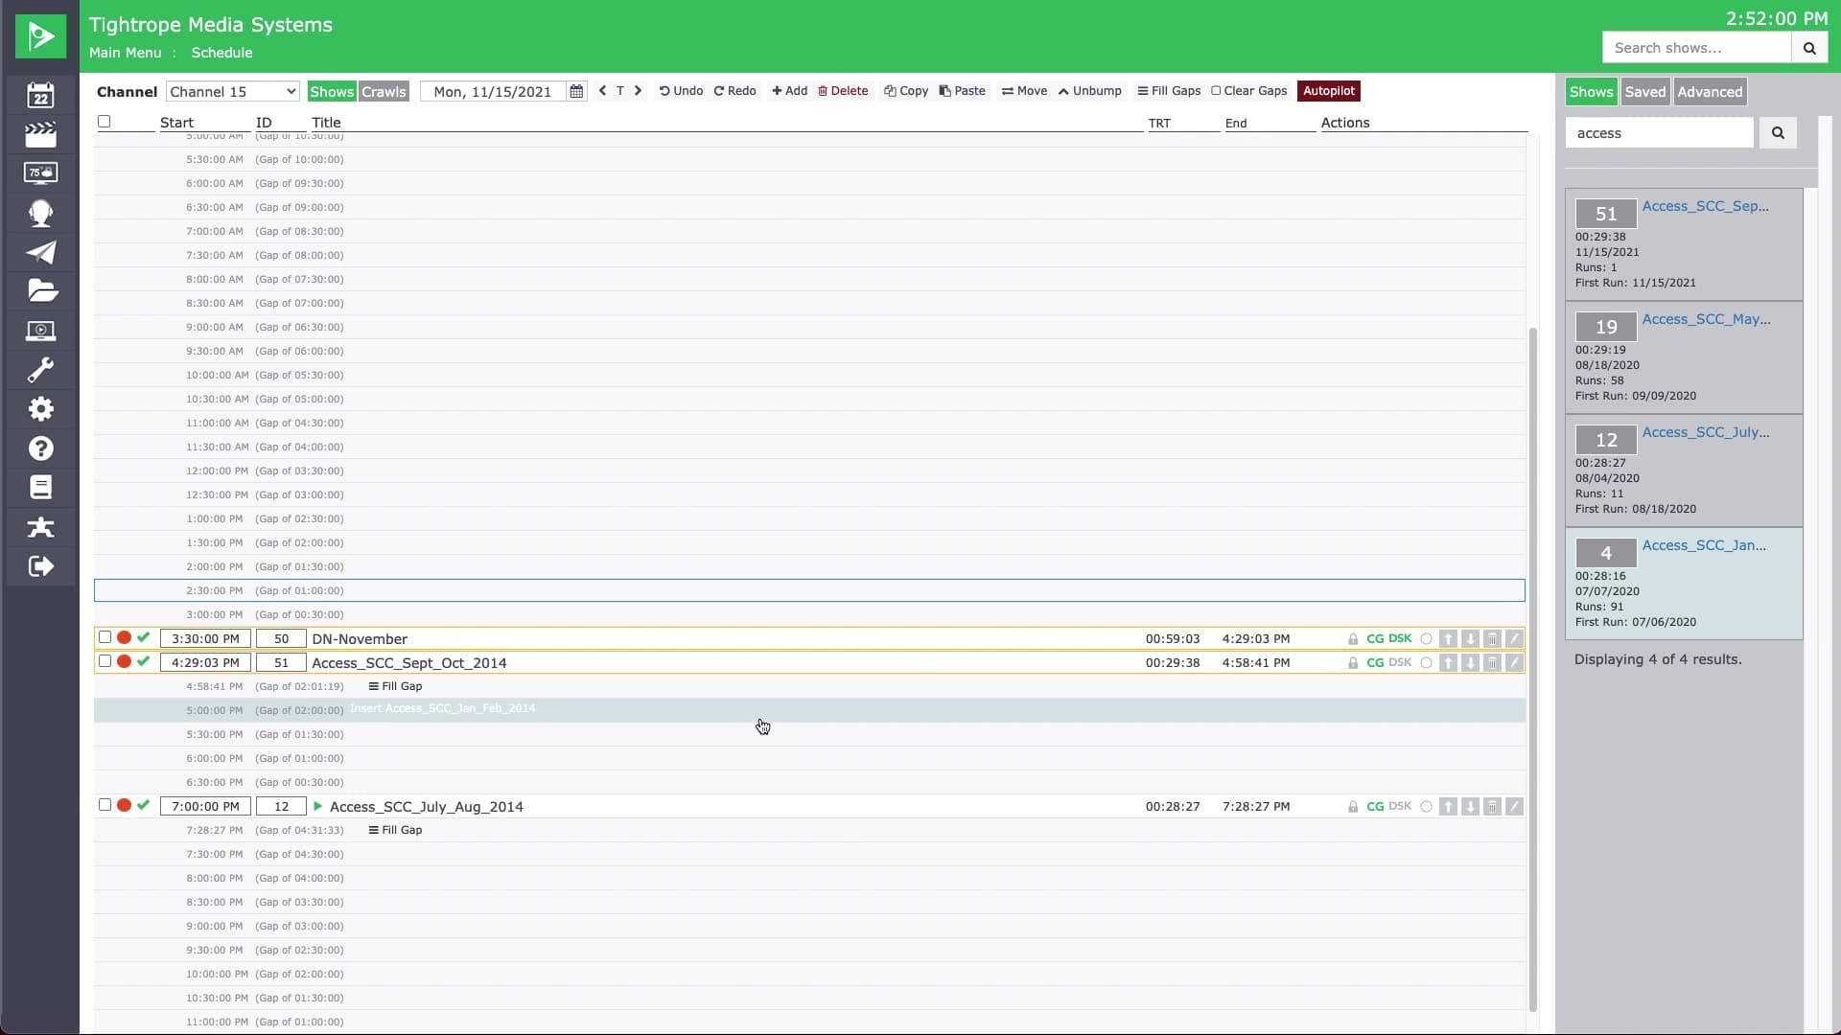Move Access_SCC_July_Aug_2014 up with arrow icon
Screen dimensions: 1841x1035
(1448, 807)
